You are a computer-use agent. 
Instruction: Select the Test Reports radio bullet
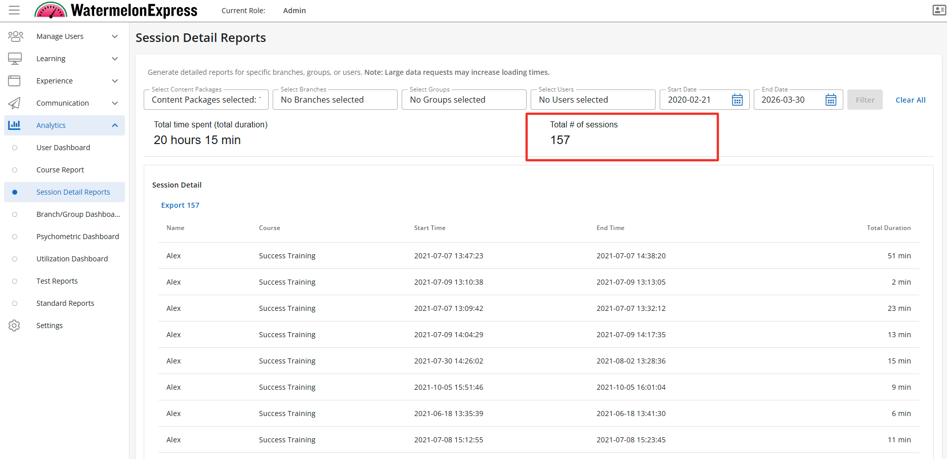tap(15, 281)
